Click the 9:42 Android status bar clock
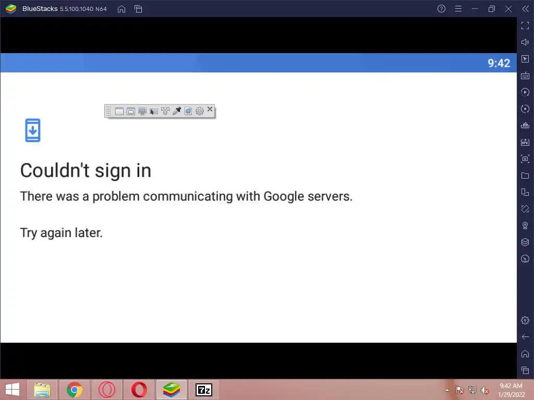This screenshot has height=400, width=534. coord(499,63)
